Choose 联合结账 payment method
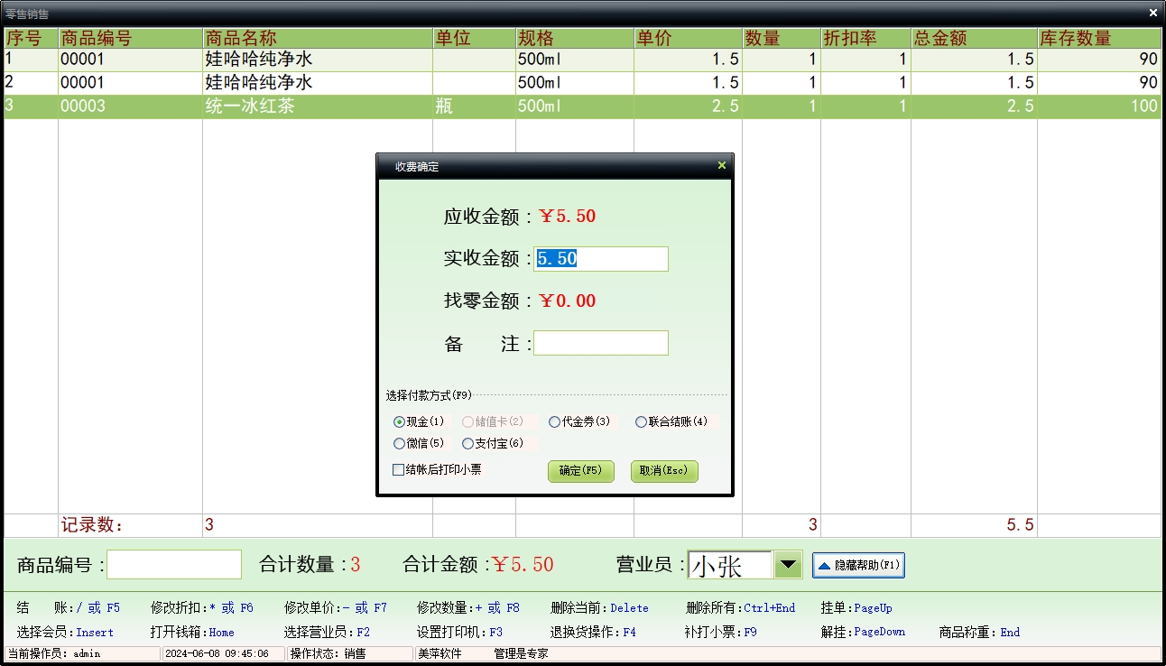Viewport: 1166px width, 666px height. [642, 421]
